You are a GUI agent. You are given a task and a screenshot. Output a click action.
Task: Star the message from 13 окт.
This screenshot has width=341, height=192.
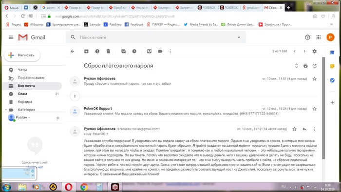294,129
